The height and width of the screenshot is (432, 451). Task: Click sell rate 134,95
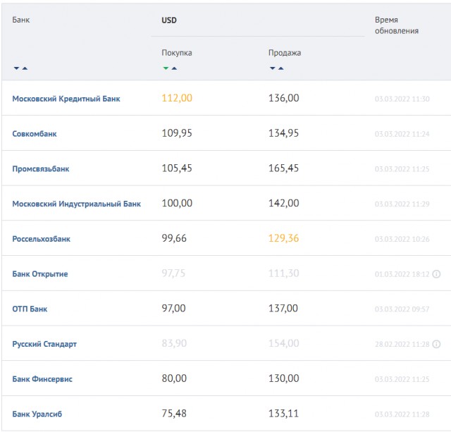[283, 133]
